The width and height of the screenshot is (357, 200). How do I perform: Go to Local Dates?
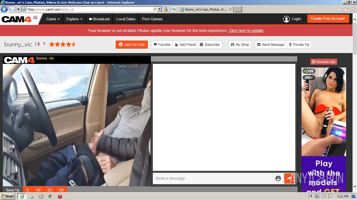click(x=126, y=19)
